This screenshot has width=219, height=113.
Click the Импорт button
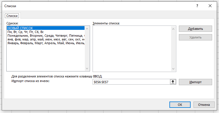[195, 82]
